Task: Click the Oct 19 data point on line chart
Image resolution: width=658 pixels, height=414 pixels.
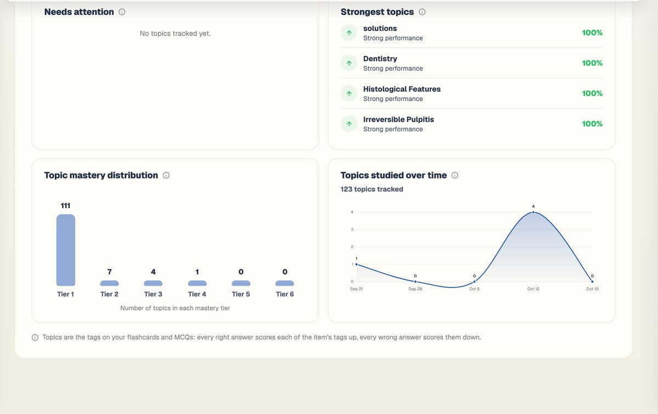Action: [x=592, y=281]
